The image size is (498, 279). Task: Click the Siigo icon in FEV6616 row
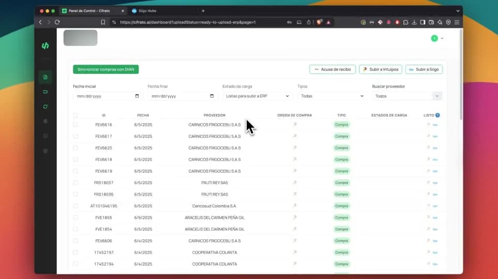pos(435,125)
